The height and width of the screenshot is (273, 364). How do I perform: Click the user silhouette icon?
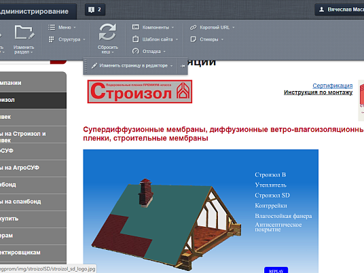tap(321, 10)
